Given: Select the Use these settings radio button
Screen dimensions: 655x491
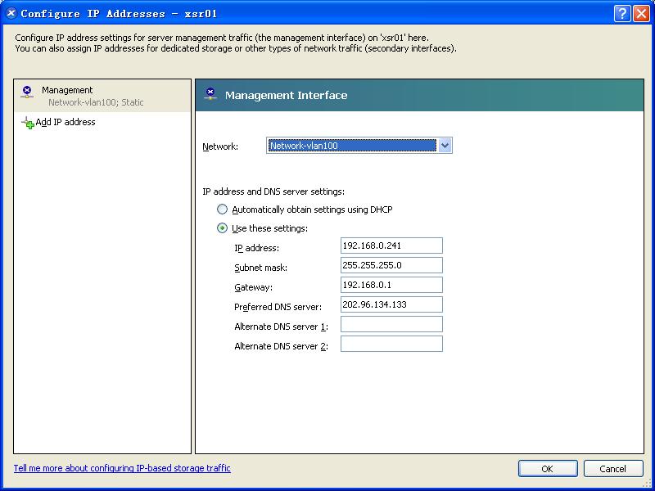Looking at the screenshot, I should pyautogui.click(x=222, y=228).
